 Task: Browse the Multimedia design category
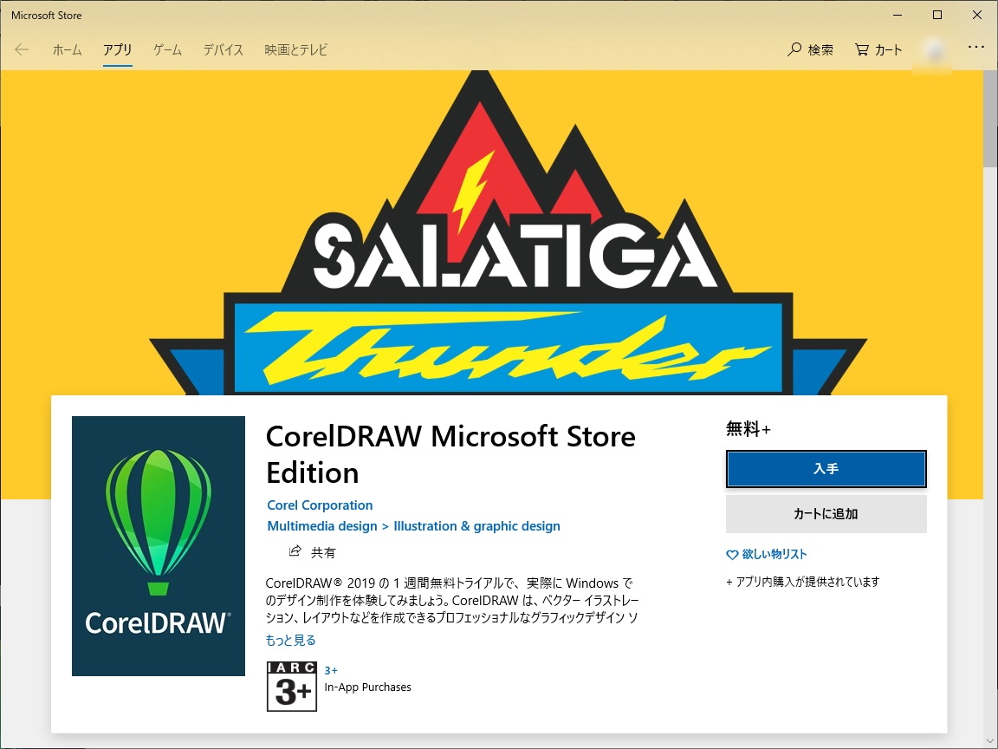322,526
